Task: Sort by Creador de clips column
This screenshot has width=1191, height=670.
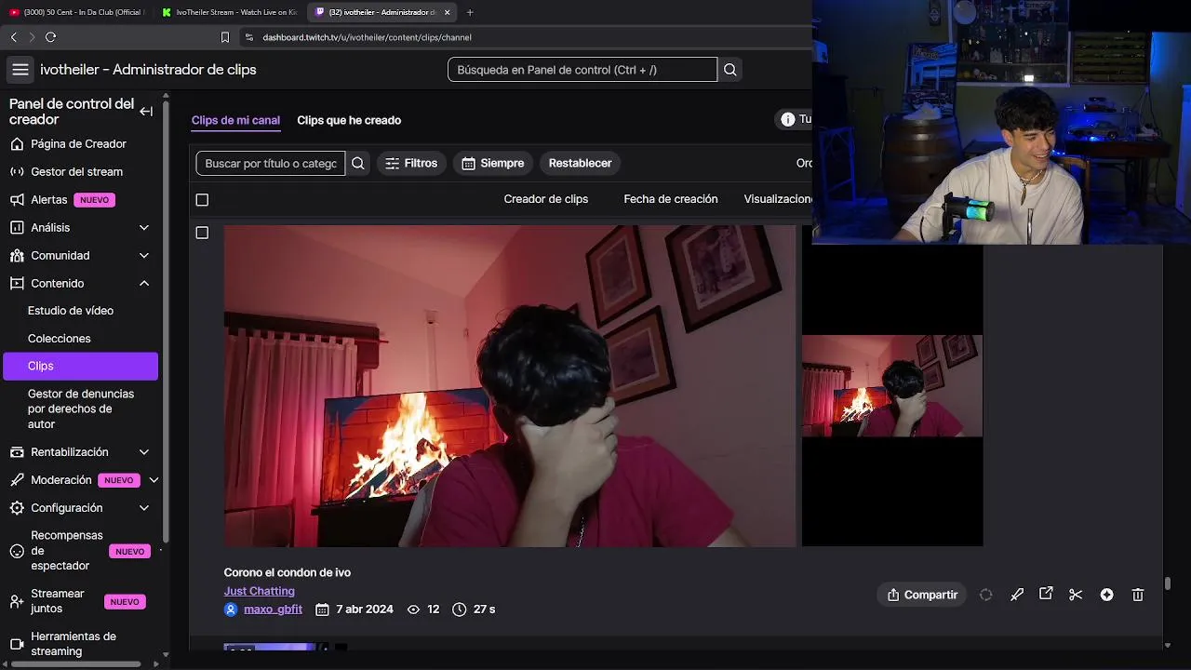Action: [x=545, y=199]
